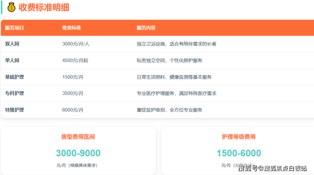Select the 基础护理 row label

pos(14,77)
